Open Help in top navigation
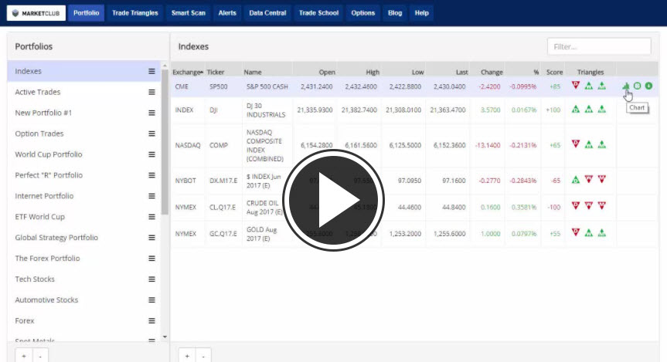The height and width of the screenshot is (362, 667). pyautogui.click(x=421, y=13)
